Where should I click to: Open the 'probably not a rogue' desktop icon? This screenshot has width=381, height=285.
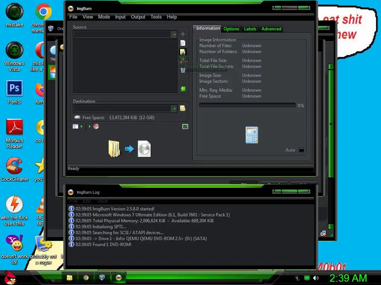[x=43, y=243]
